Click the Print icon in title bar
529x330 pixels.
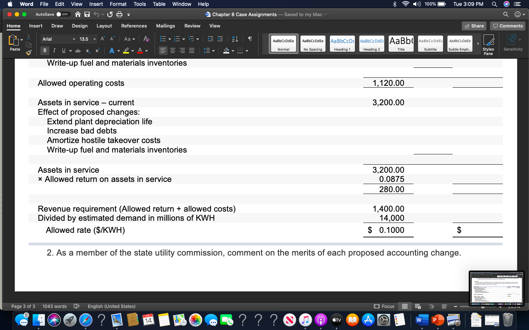119,14
